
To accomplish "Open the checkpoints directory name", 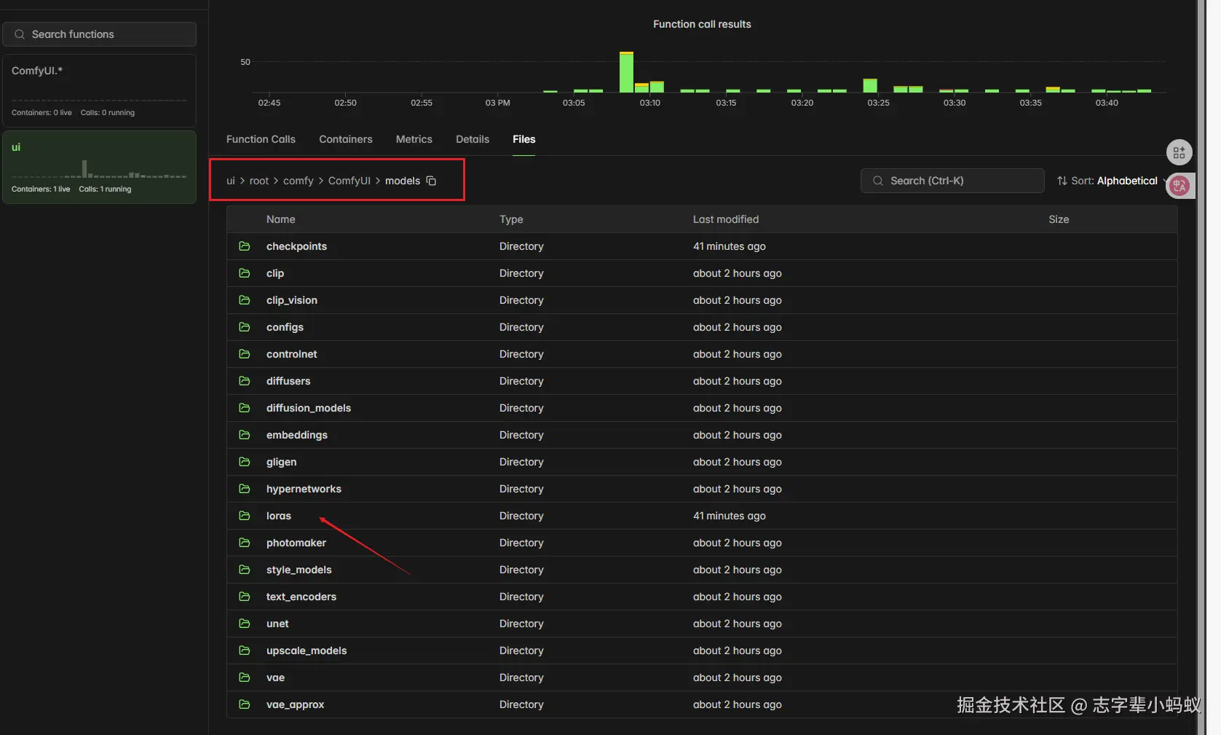I will pyautogui.click(x=296, y=246).
